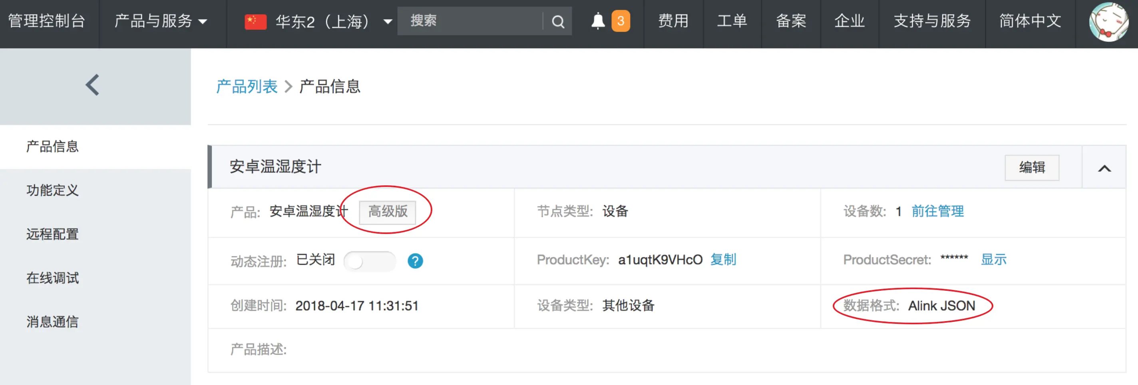The image size is (1138, 385).
Task: Click the dynamic registration help icon
Action: (x=415, y=260)
